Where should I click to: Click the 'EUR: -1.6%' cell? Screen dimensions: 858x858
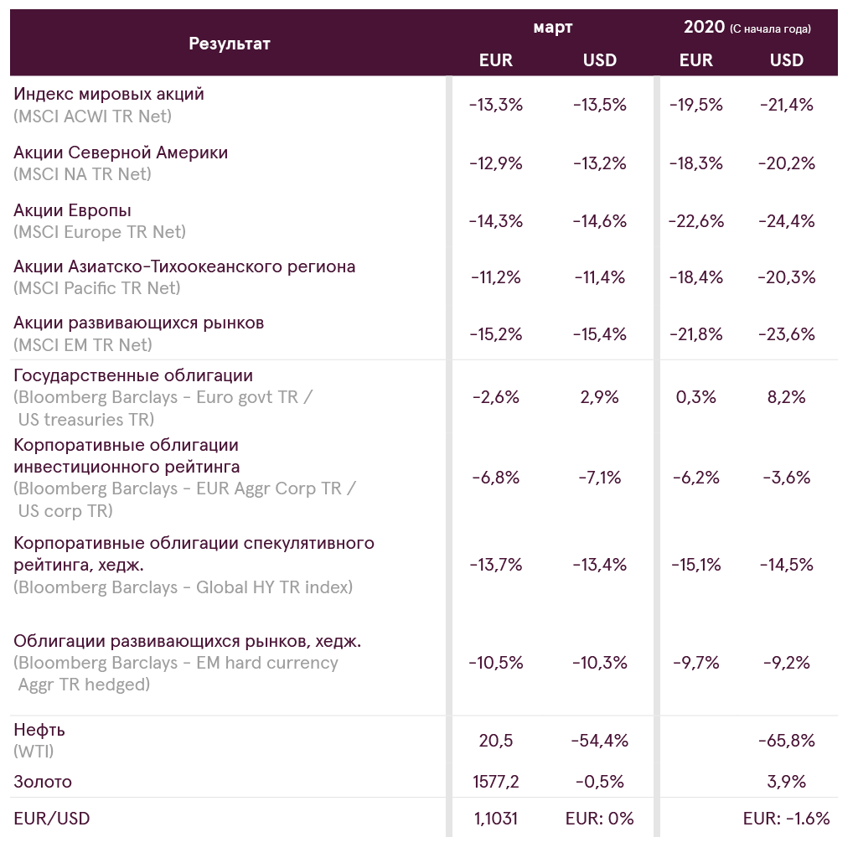[786, 819]
